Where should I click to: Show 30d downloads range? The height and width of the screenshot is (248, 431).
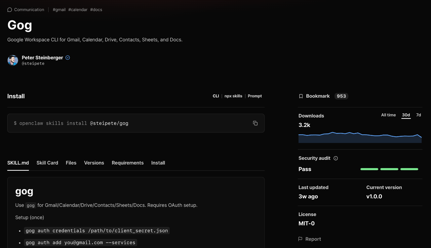[406, 115]
